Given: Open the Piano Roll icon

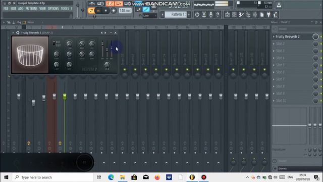Looking at the screenshot, I should [x=241, y=15].
